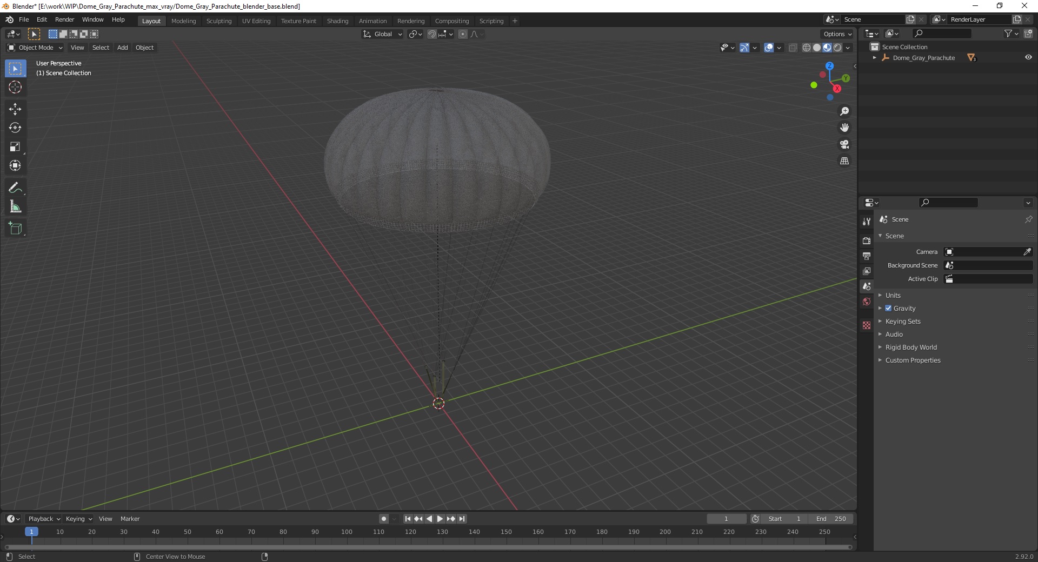Switch perspective/orthographic grid icon

tap(844, 161)
